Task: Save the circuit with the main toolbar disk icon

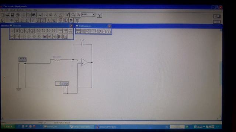Action: point(12,15)
